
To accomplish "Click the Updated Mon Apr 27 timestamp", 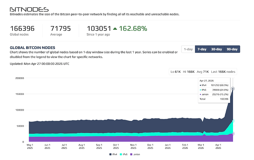I will point(39,64).
